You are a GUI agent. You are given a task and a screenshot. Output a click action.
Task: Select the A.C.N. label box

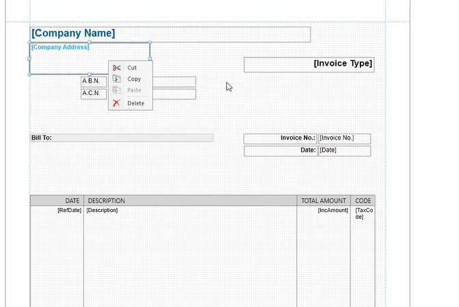93,93
